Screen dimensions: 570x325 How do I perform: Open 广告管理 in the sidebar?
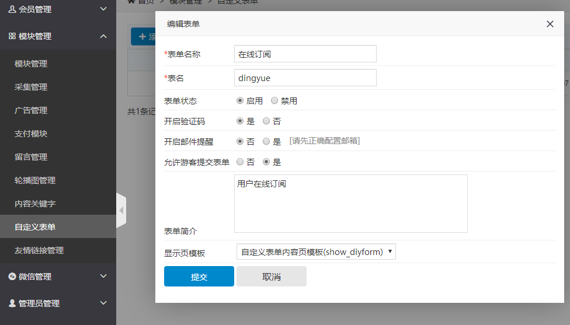click(31, 110)
